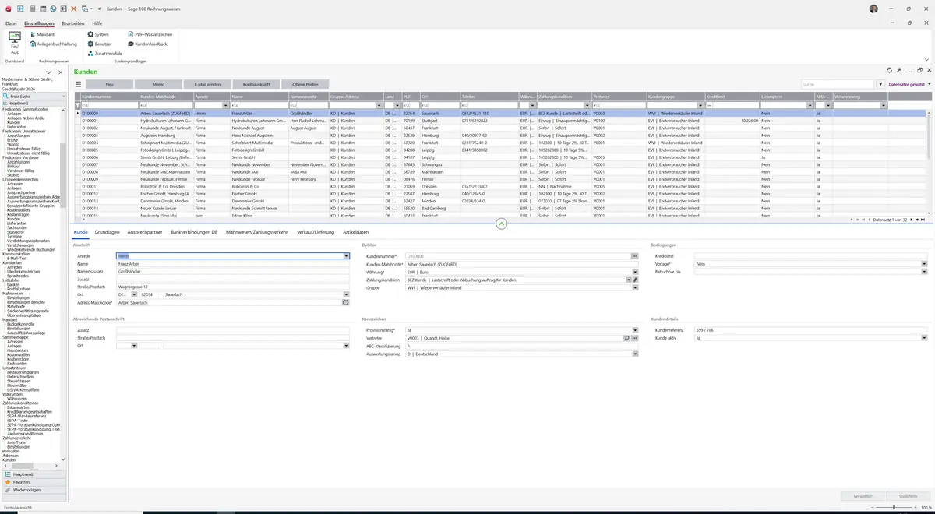Click the Straße/Postfach field with Wagnergasse 12
Image resolution: width=935 pixels, height=514 pixels.
[x=232, y=287]
